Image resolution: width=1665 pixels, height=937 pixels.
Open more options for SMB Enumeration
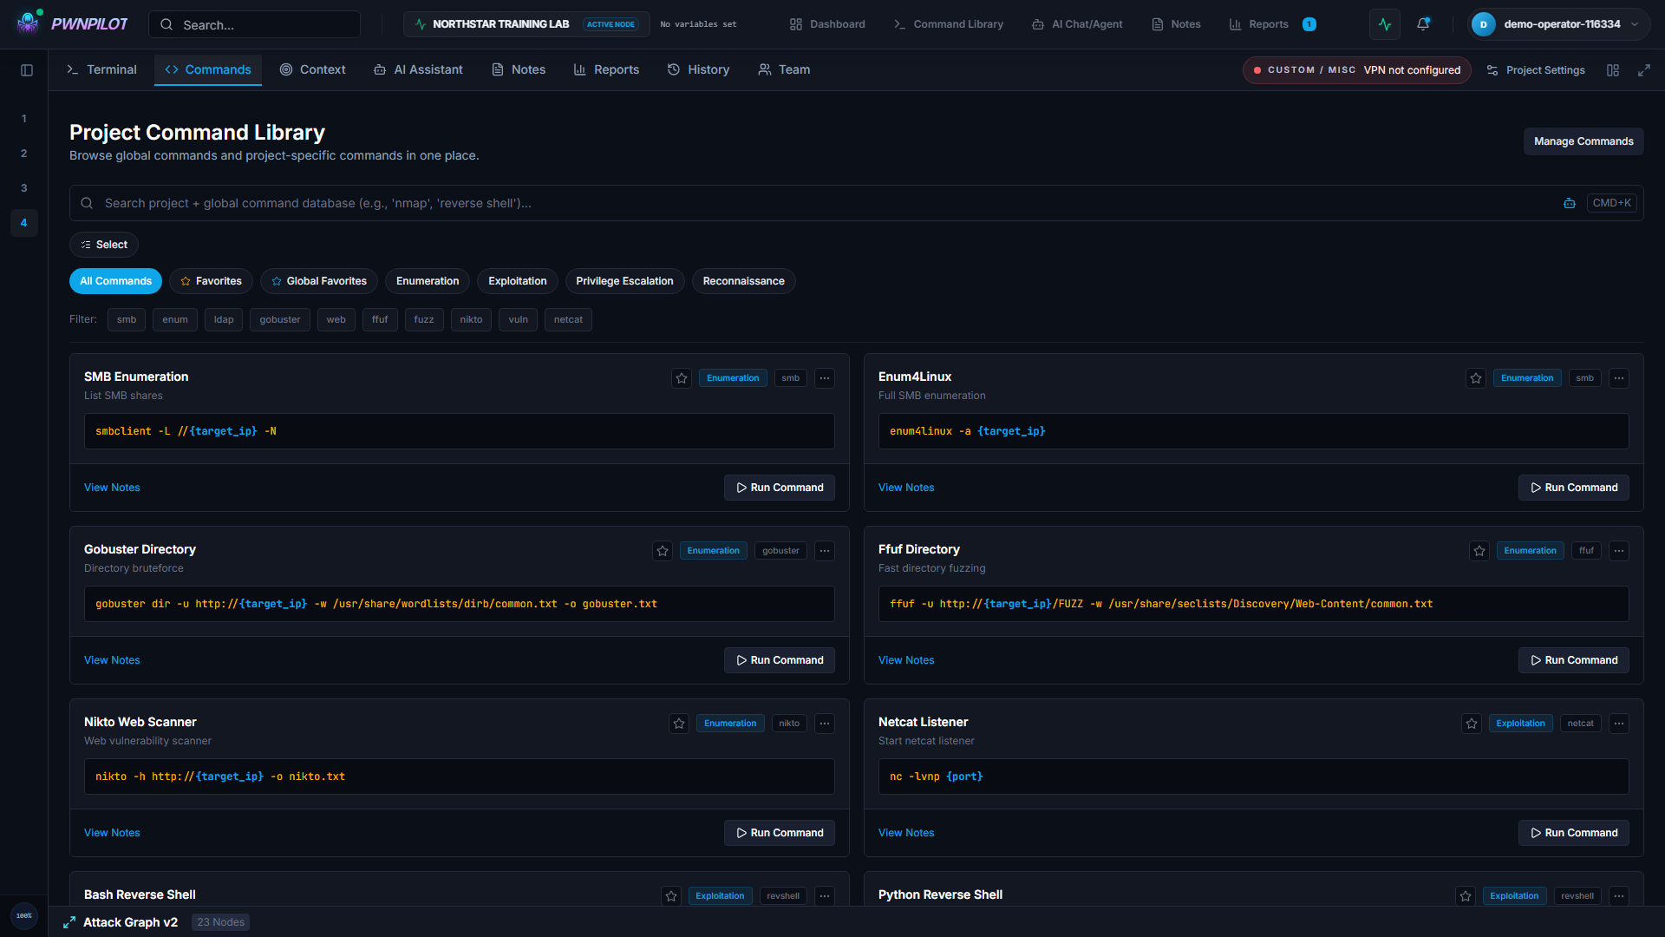click(x=825, y=378)
